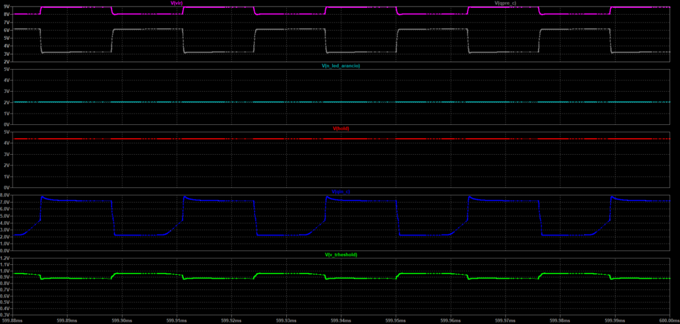Select the V(hold) trace label
The height and width of the screenshot is (324, 680).
pyautogui.click(x=341, y=128)
